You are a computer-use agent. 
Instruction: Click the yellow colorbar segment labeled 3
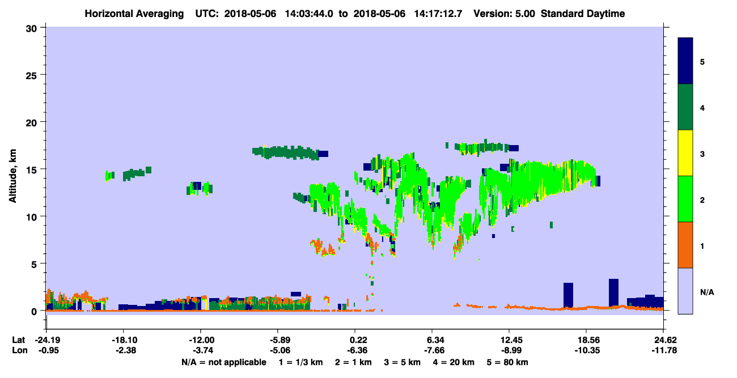[x=685, y=153]
